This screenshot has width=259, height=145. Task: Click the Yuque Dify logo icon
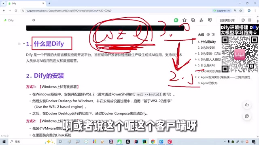pos(5,20)
